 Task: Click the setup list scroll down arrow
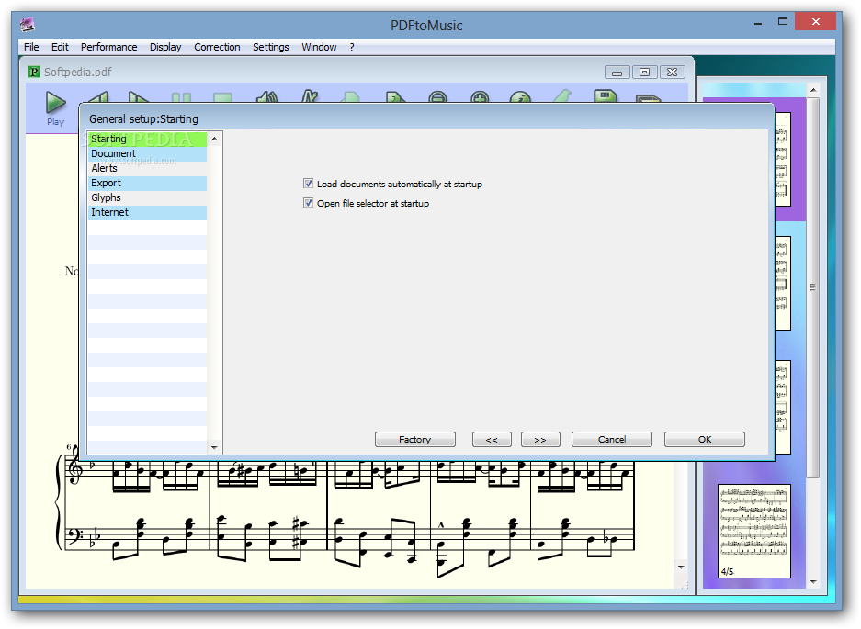point(214,447)
